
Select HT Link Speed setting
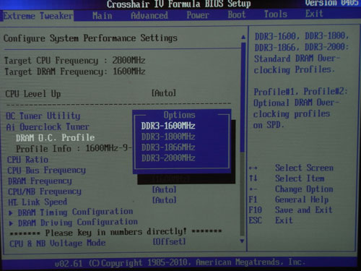click(38, 202)
